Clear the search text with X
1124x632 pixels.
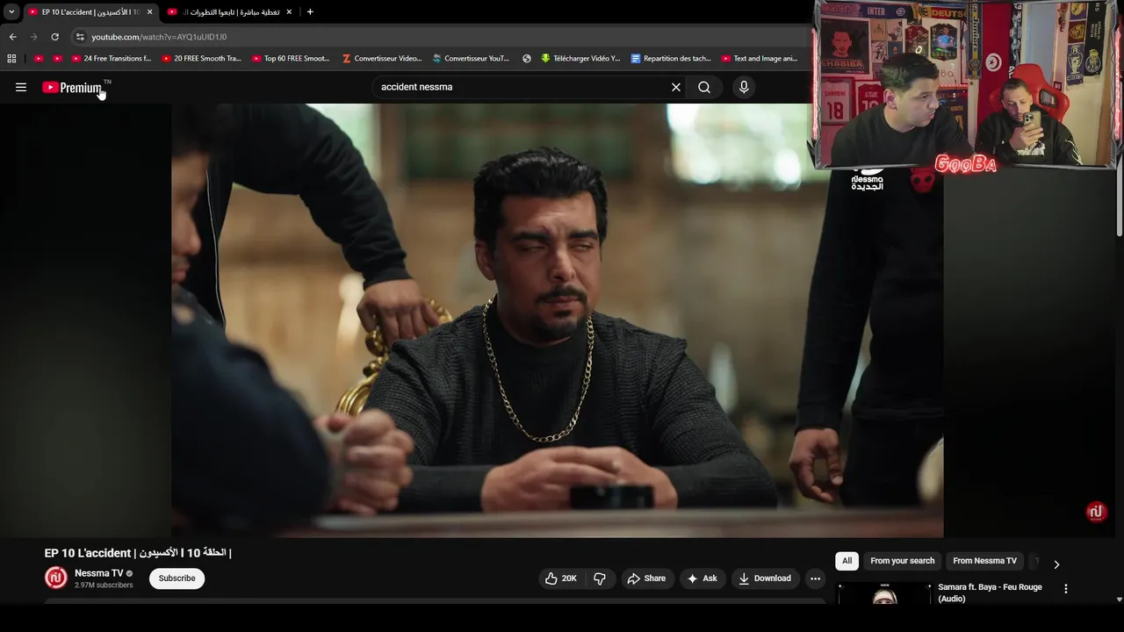pos(676,87)
